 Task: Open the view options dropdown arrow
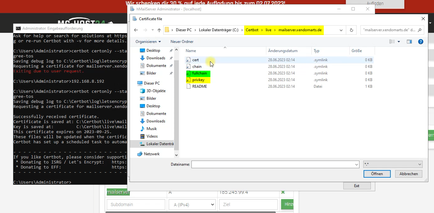pyautogui.click(x=399, y=42)
